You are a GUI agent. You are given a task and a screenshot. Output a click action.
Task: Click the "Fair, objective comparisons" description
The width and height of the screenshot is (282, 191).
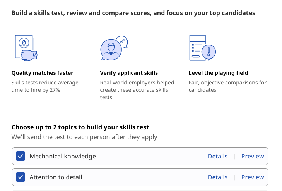[x=227, y=86]
